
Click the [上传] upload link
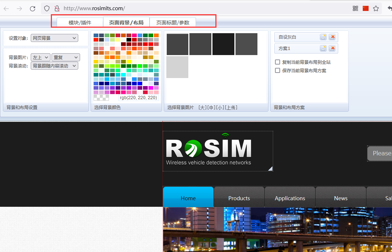231,108
